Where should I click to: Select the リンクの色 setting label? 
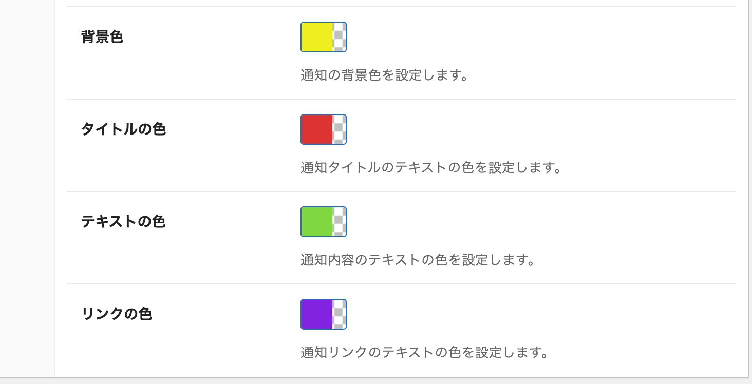pyautogui.click(x=117, y=314)
